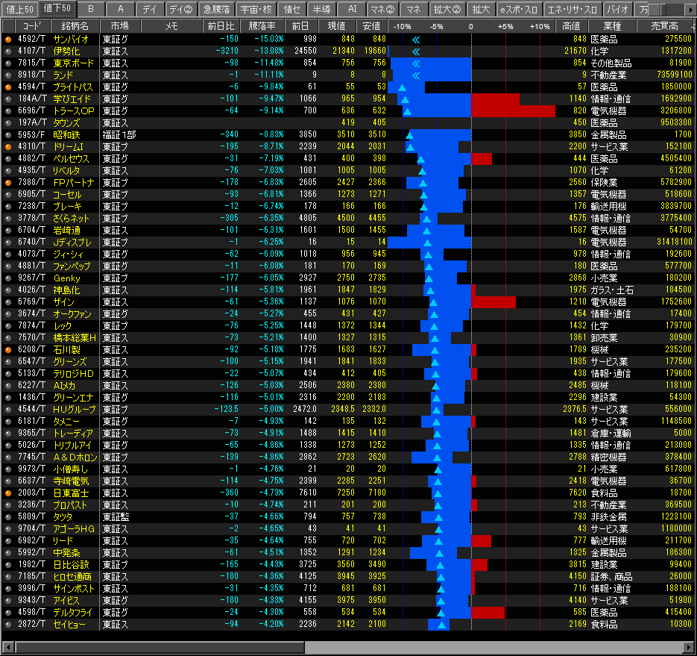Select the stock name さくらネット
This screenshot has width=697, height=656.
tap(71, 219)
